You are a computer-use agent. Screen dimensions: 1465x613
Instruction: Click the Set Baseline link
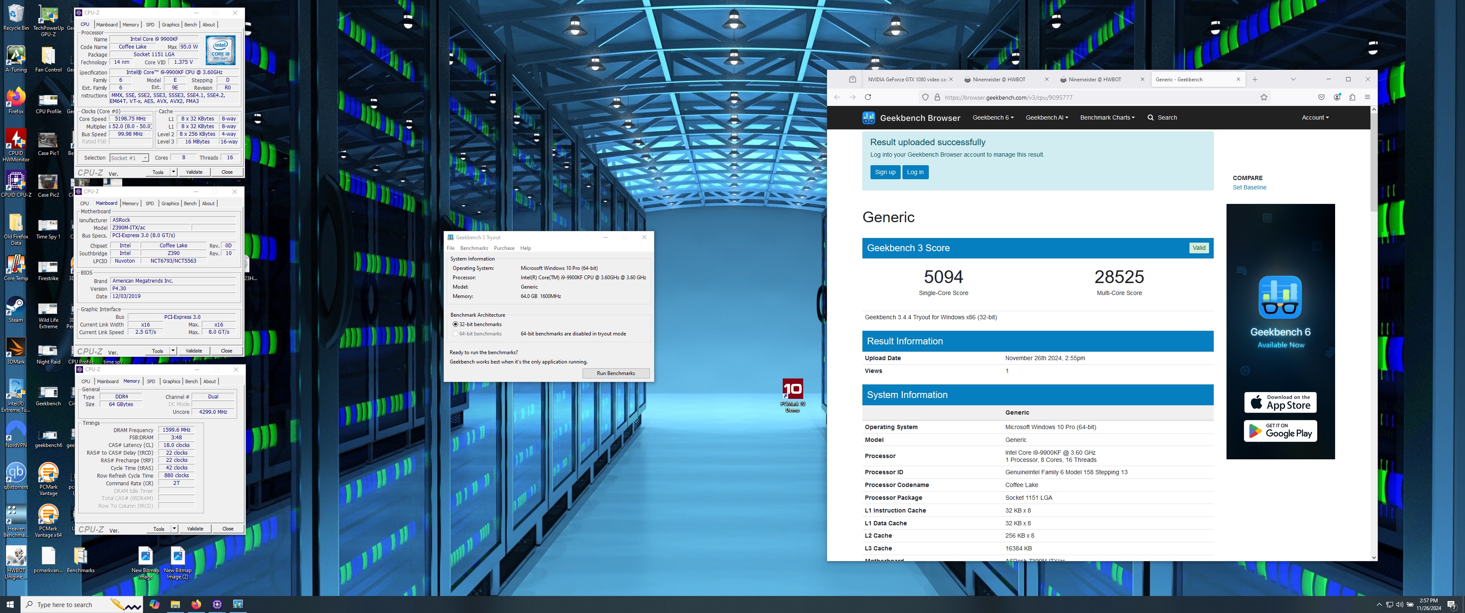tap(1249, 188)
